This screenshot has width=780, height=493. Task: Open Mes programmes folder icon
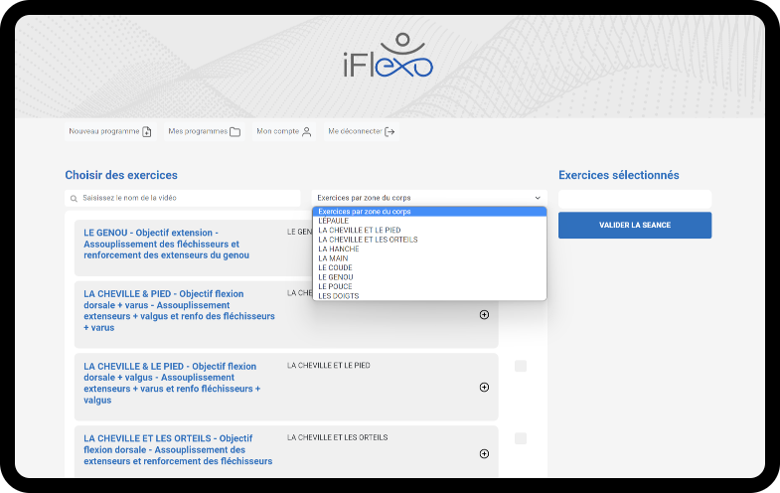click(x=234, y=131)
